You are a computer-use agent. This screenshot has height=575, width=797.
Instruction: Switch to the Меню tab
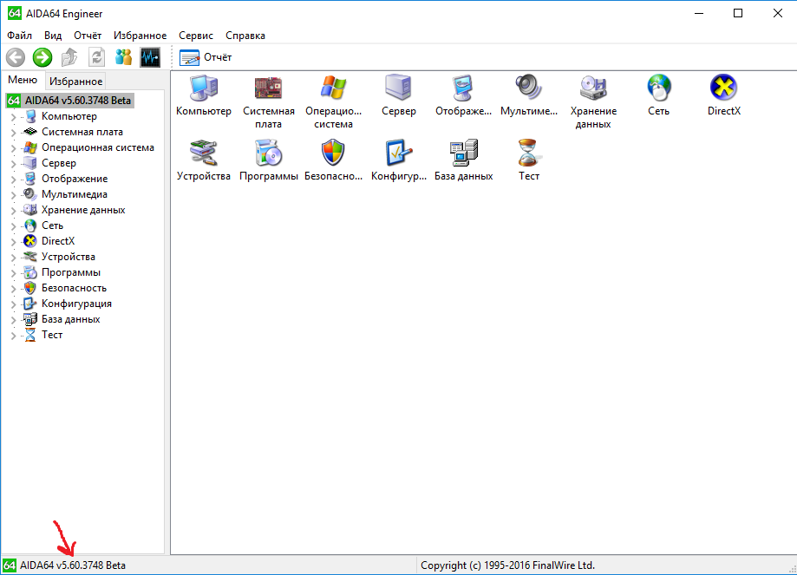coord(23,80)
